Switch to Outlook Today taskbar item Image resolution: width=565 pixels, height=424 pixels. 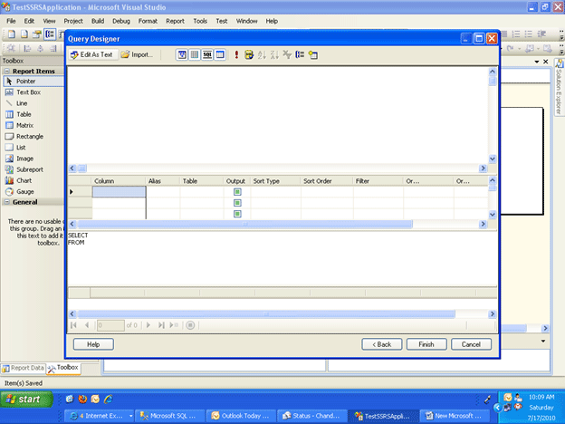[242, 416]
